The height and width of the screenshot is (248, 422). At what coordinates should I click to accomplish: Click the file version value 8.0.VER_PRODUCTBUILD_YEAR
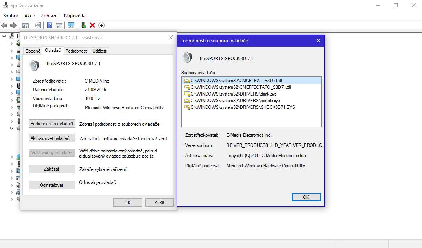pyautogui.click(x=274, y=145)
